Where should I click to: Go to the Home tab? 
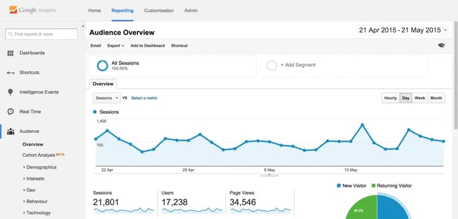(95, 10)
